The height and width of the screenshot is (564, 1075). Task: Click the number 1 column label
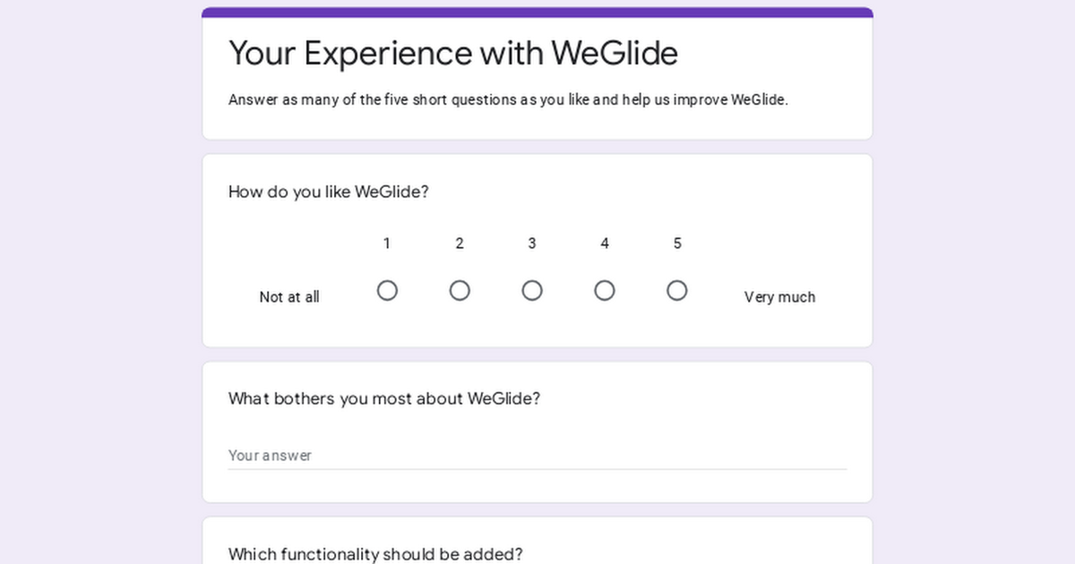point(387,244)
